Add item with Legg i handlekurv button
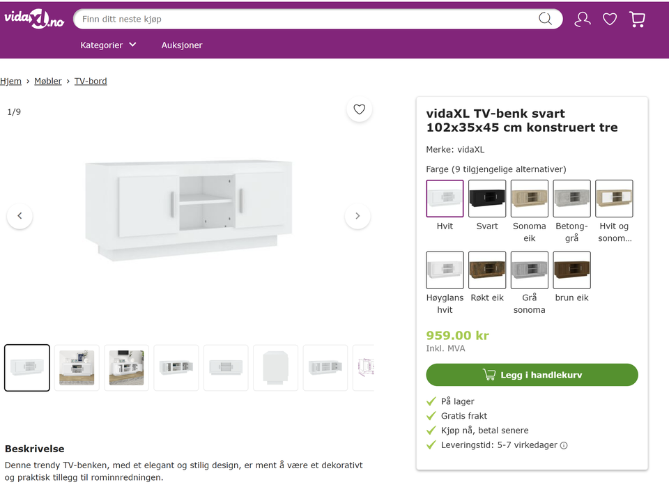 point(532,375)
